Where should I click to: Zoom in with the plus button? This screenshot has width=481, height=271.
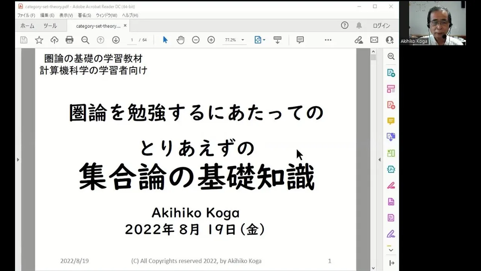click(211, 40)
